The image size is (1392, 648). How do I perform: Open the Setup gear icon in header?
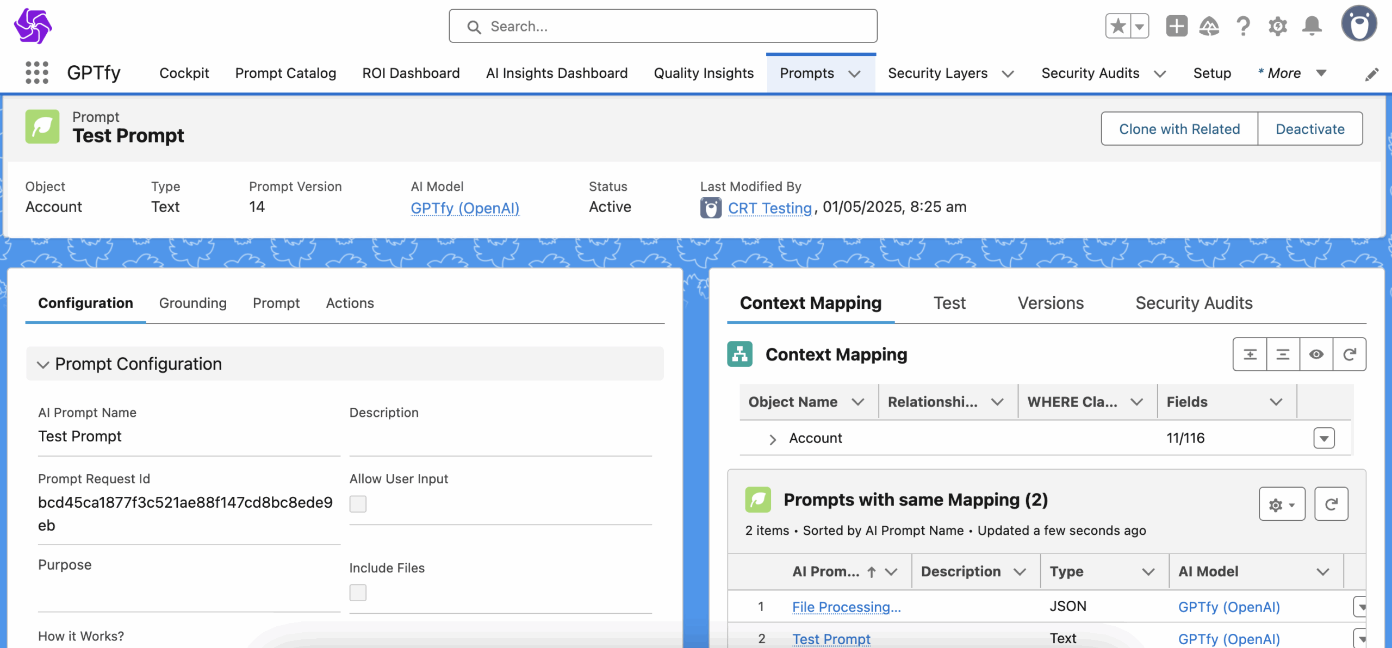click(x=1278, y=26)
